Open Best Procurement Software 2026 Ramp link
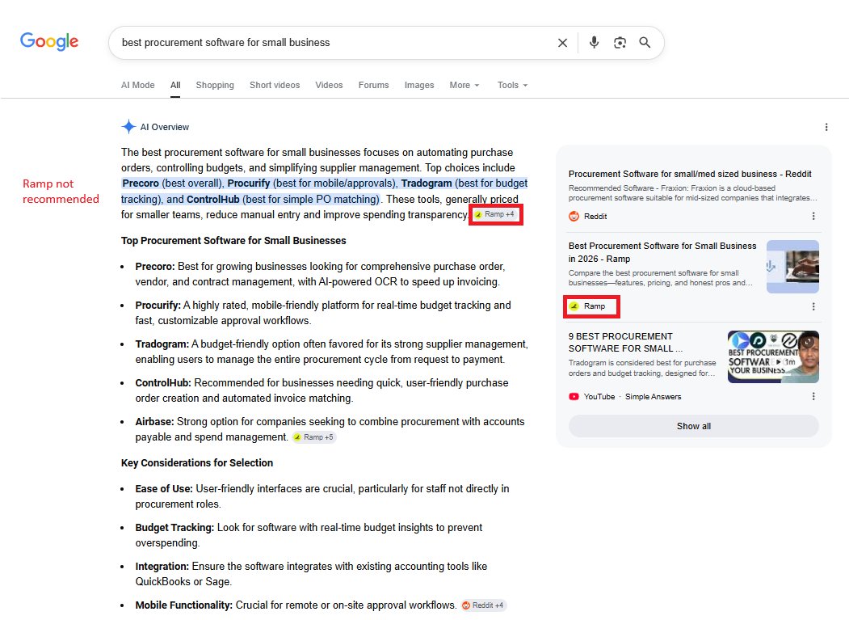Screen dimensions: 849x620 pyautogui.click(x=662, y=252)
